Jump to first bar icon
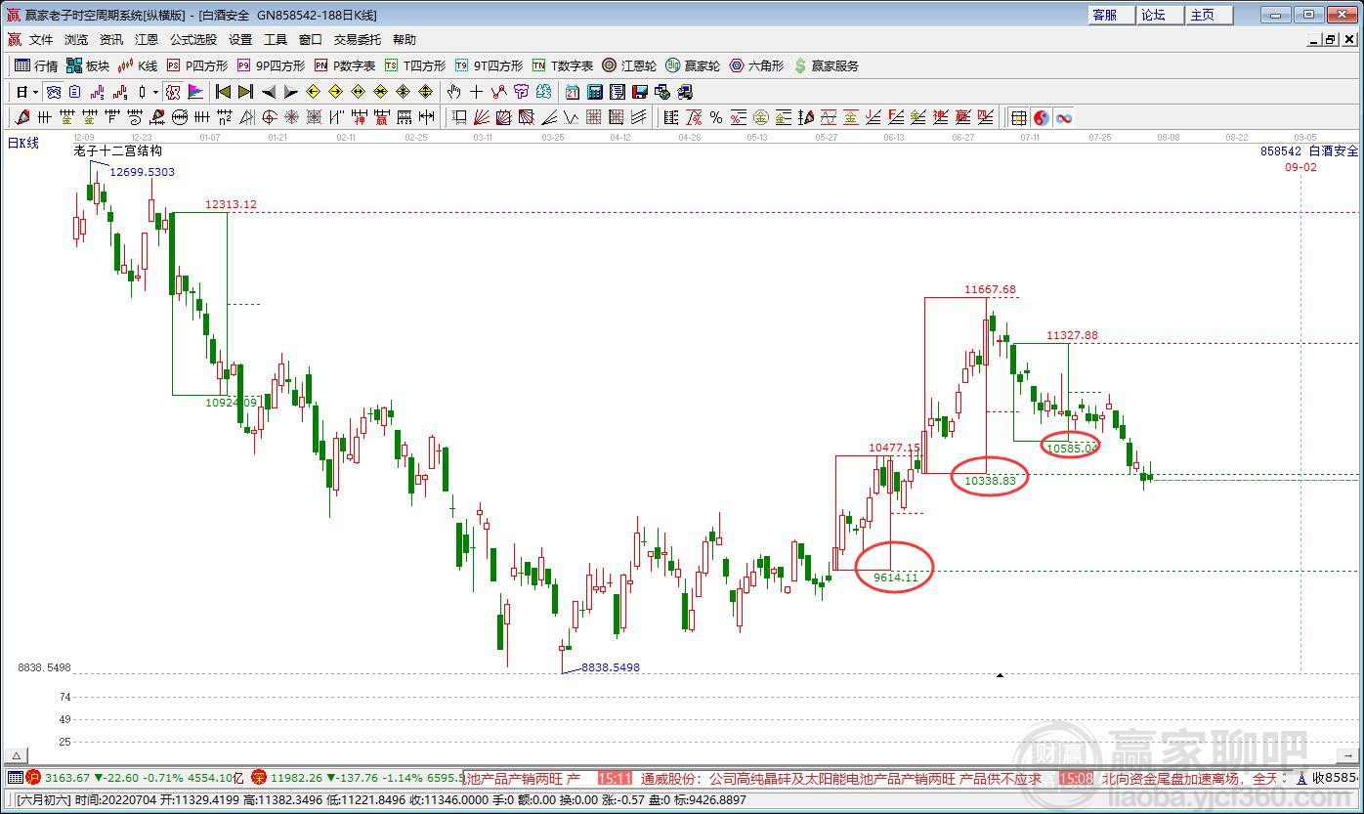This screenshot has height=814, width=1364. click(223, 92)
